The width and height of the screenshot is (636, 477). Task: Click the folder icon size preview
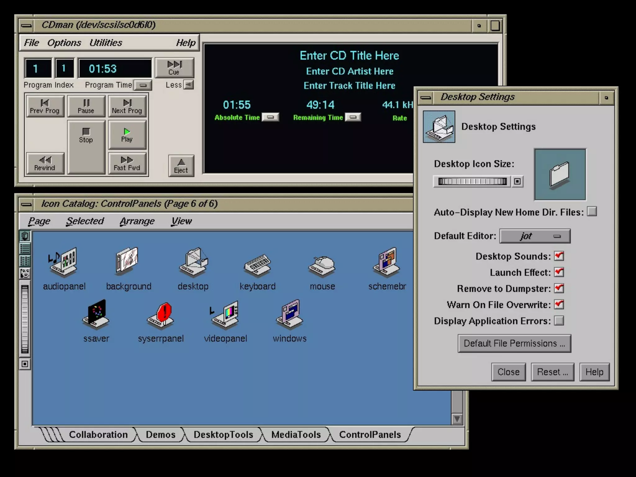[x=560, y=174]
